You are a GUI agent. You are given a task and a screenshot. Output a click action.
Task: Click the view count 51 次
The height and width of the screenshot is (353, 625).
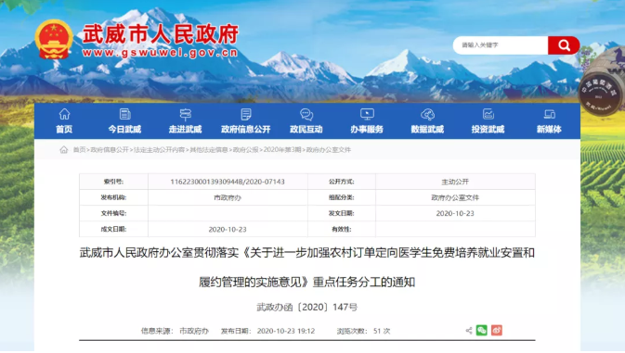pos(382,331)
